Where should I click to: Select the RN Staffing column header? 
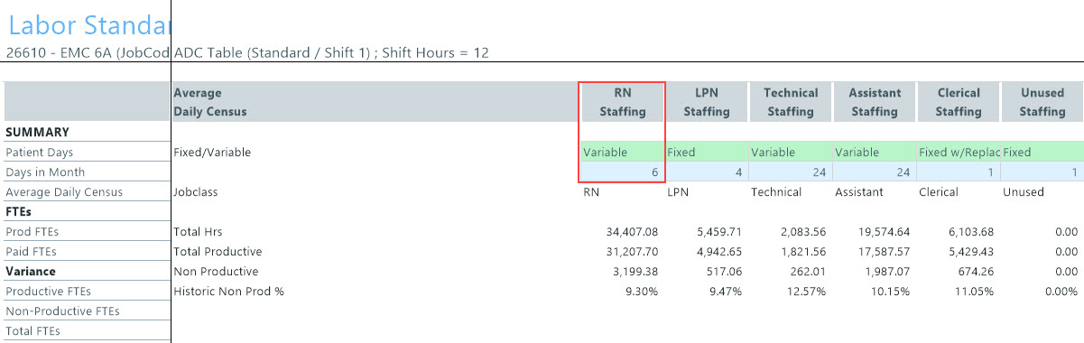click(623, 102)
